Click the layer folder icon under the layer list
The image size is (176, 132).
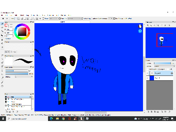click(x=158, y=111)
